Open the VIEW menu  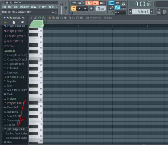coord(33,7)
